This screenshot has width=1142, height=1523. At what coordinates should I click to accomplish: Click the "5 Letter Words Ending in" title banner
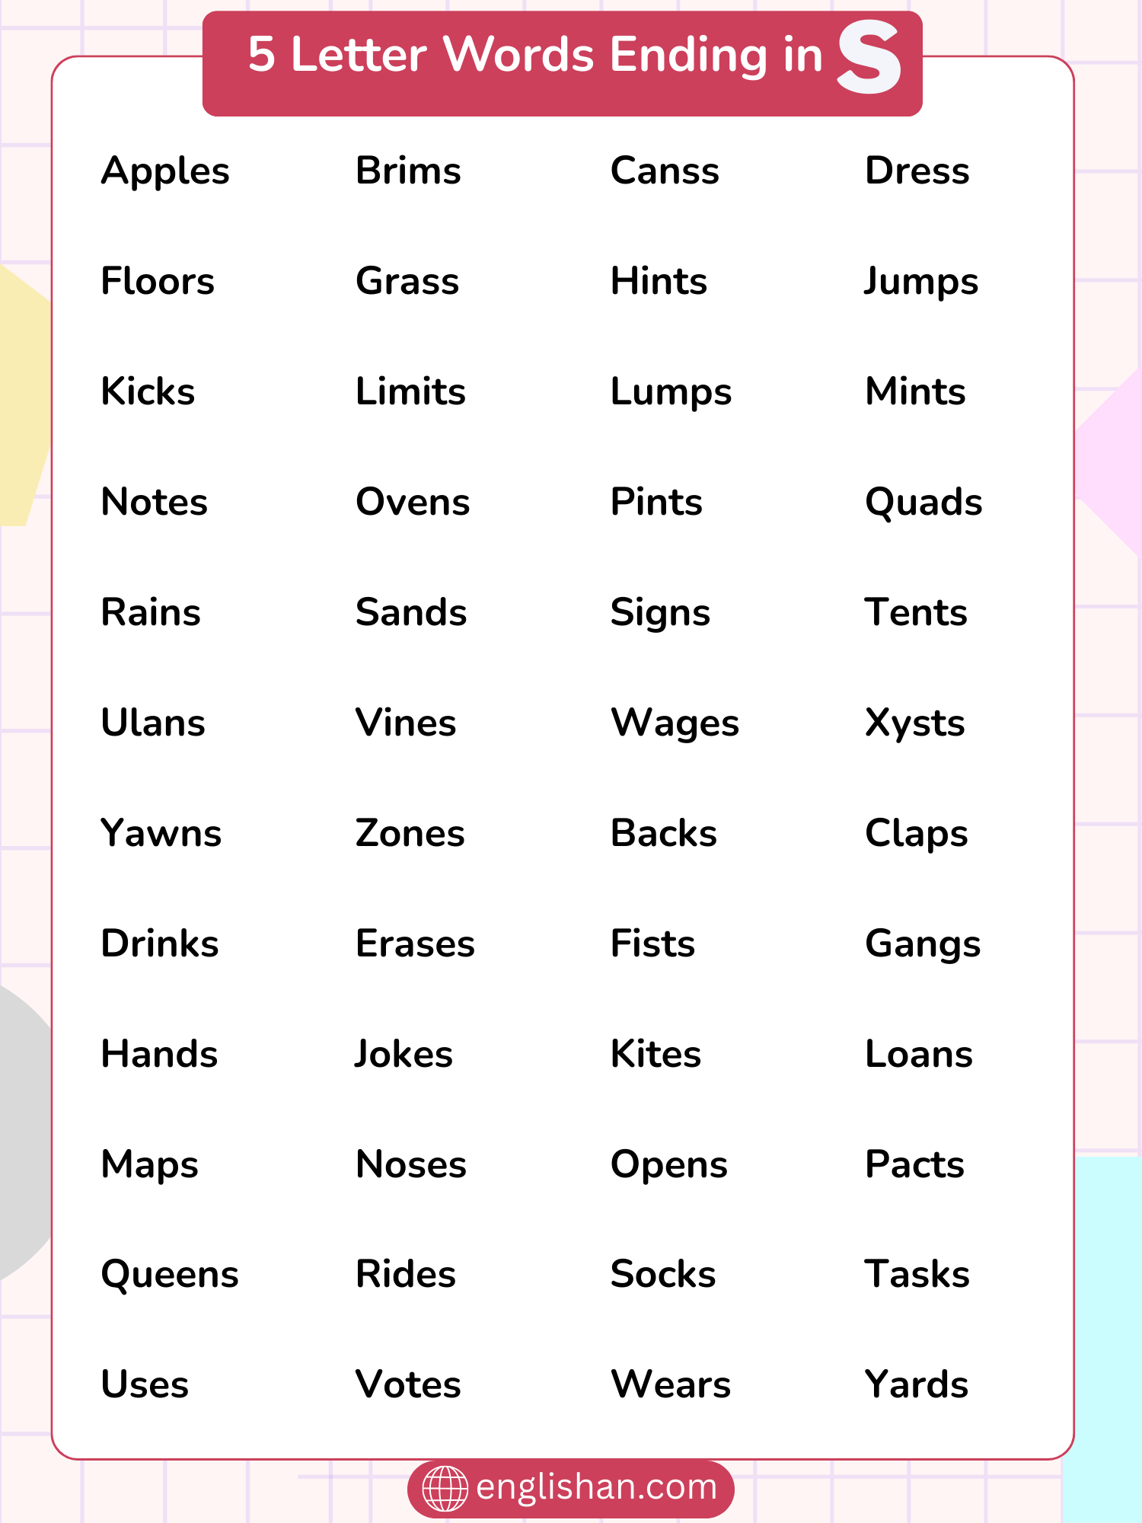click(x=535, y=56)
